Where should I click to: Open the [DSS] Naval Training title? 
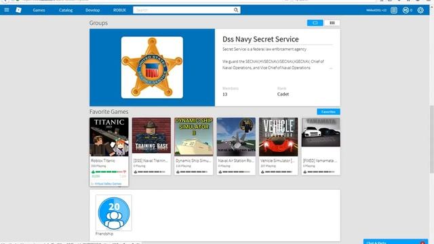pyautogui.click(x=151, y=161)
